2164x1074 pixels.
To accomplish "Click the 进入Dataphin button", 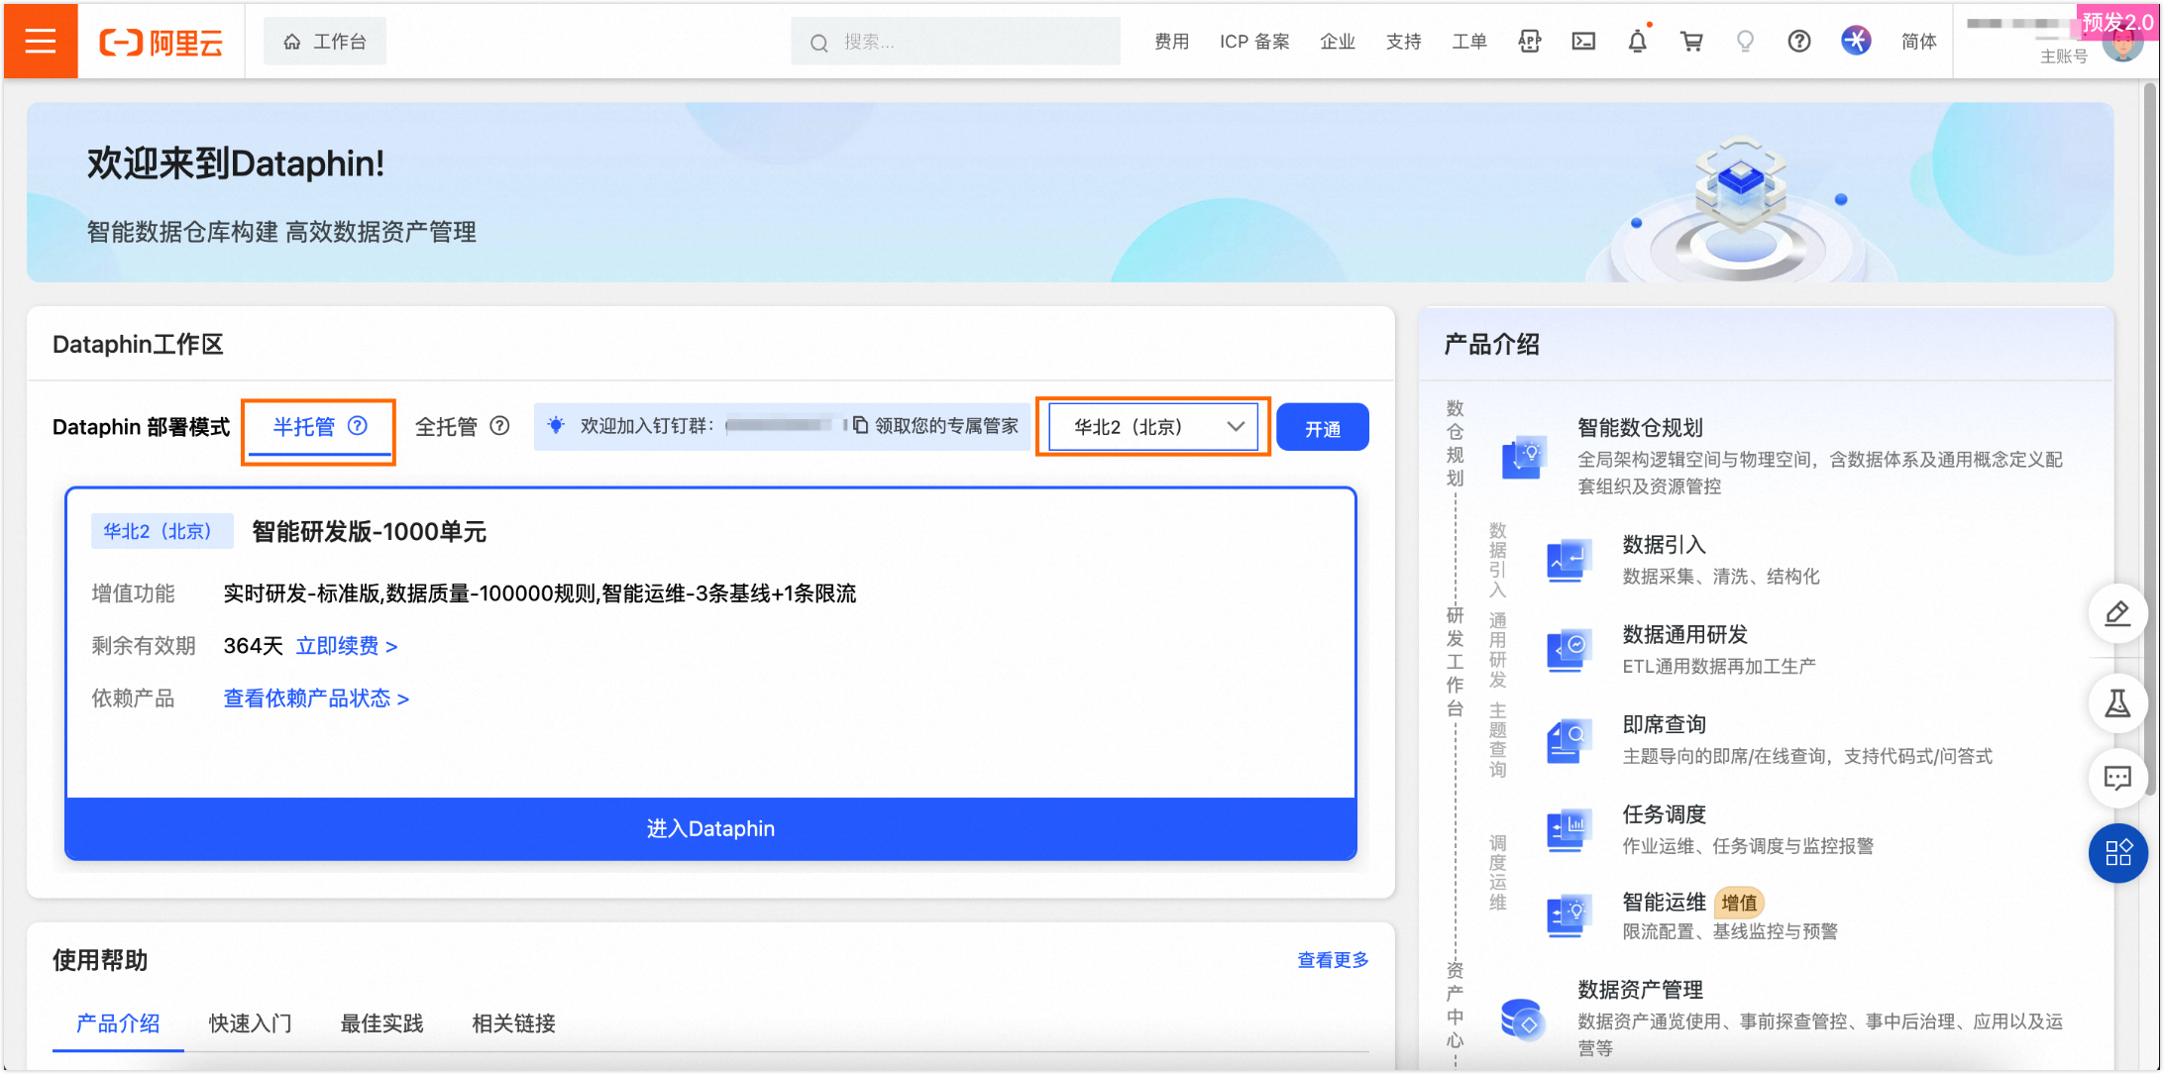I will [x=710, y=829].
